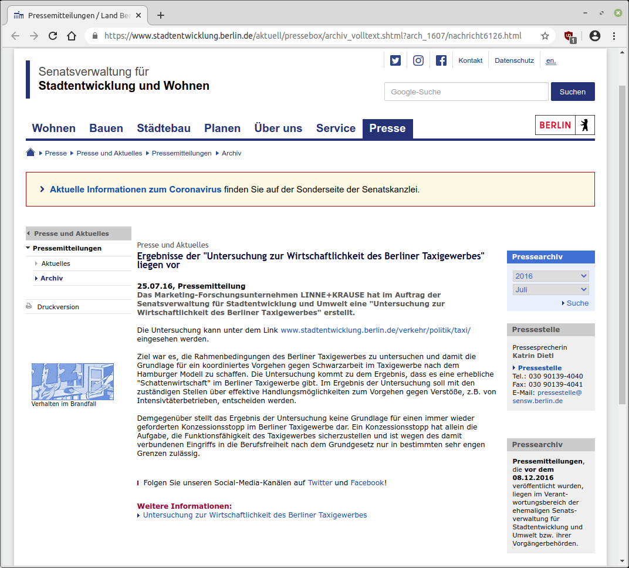This screenshot has width=629, height=568.
Task: Click the Suchen button
Action: coord(572,92)
